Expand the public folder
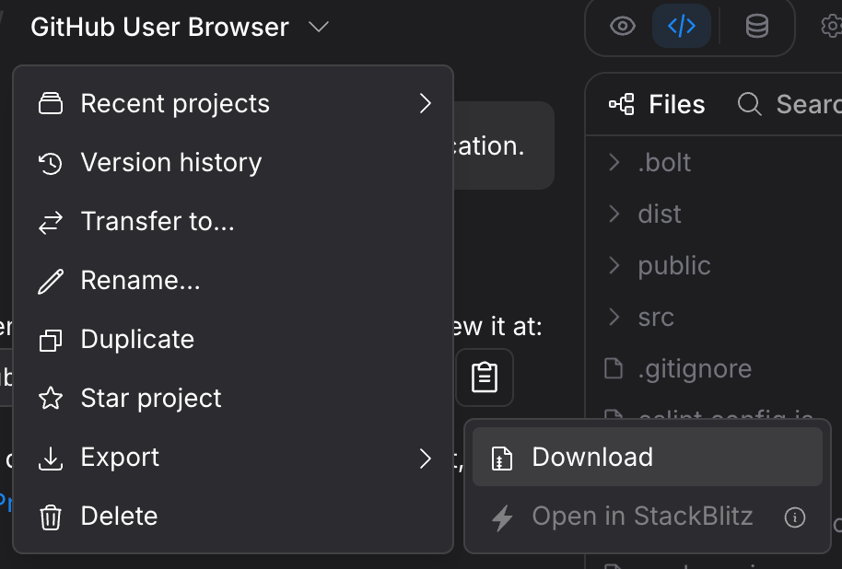This screenshot has width=842, height=569. tap(614, 265)
